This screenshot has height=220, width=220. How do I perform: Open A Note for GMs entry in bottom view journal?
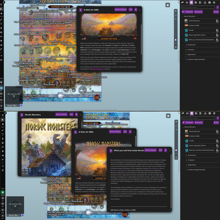tap(202, 136)
